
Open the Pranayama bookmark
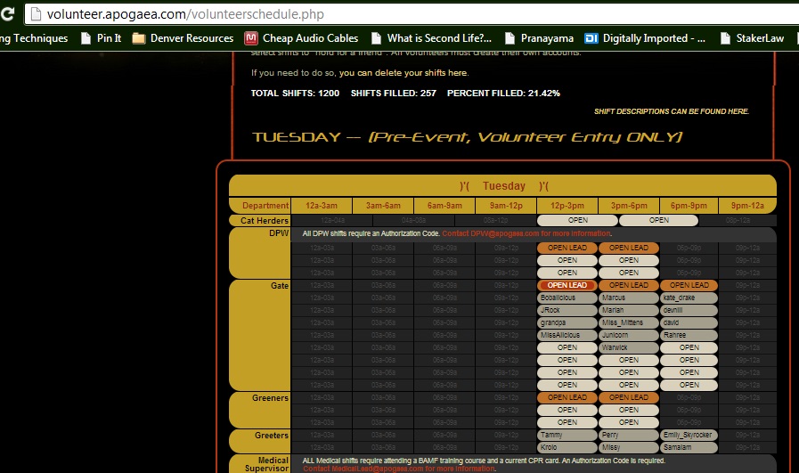click(x=539, y=38)
